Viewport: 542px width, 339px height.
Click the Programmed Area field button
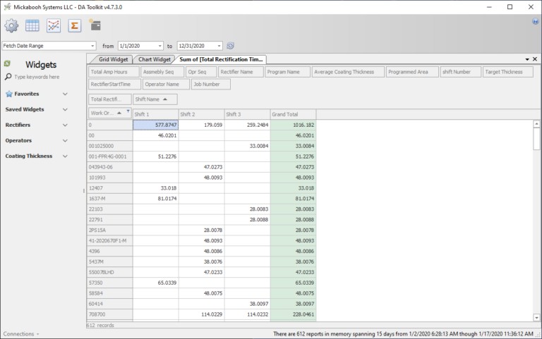coord(412,72)
